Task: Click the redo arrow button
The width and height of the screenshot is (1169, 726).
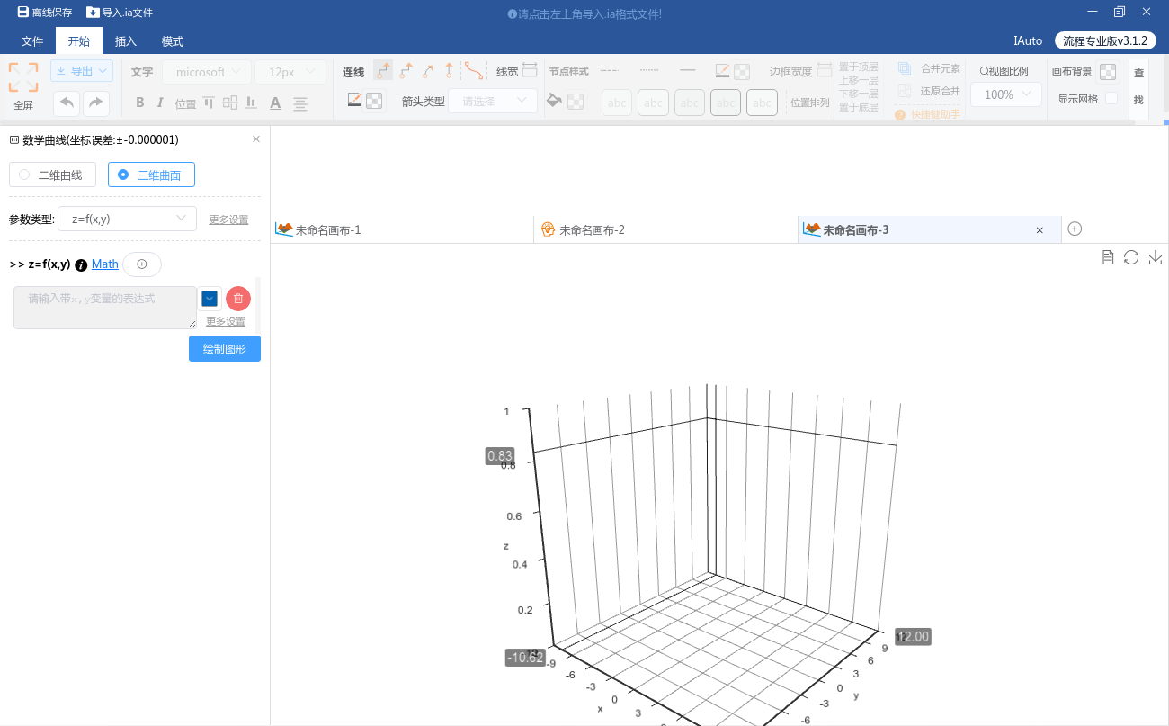Action: (x=96, y=103)
